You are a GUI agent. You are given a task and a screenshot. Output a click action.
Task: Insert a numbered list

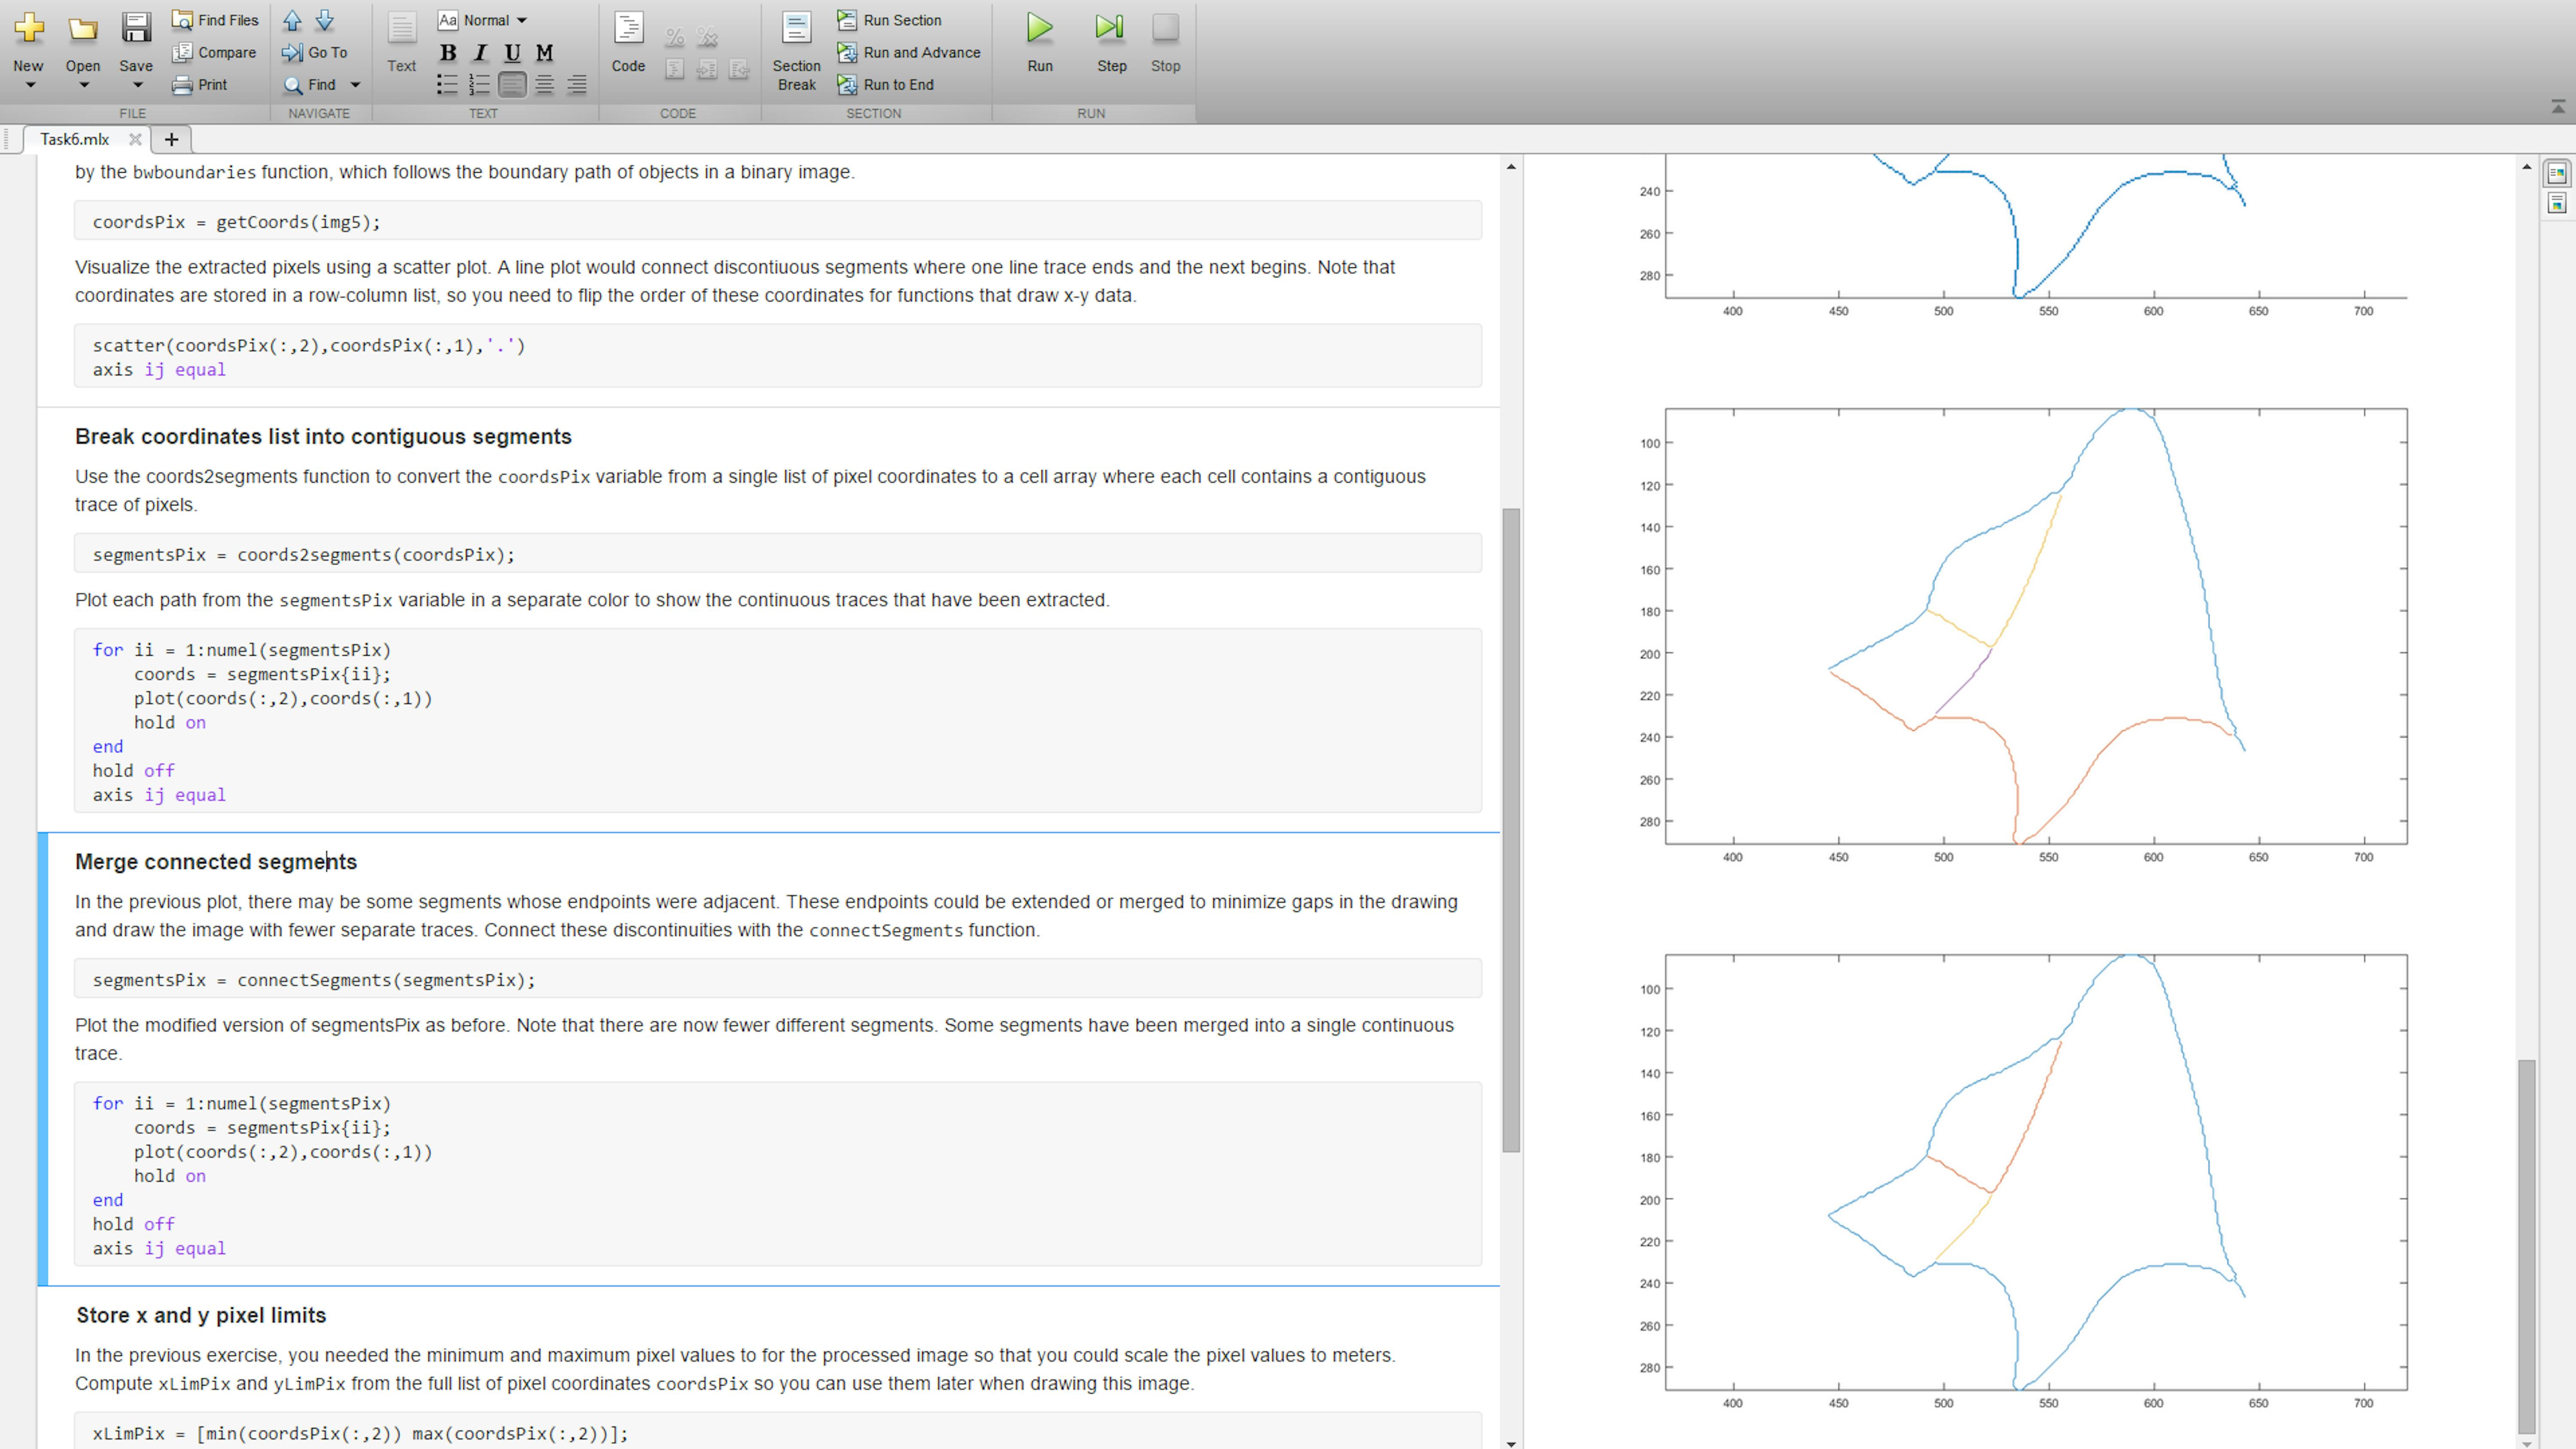(x=480, y=85)
